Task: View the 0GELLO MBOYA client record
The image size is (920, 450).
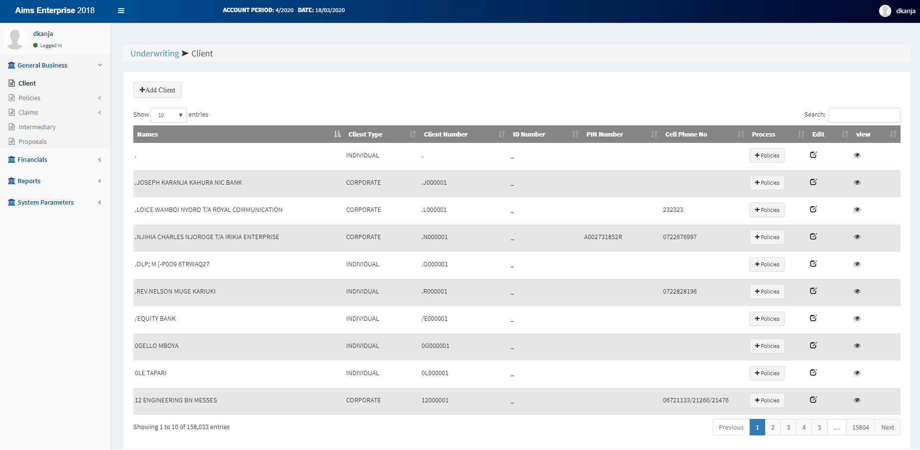Action: tap(857, 346)
